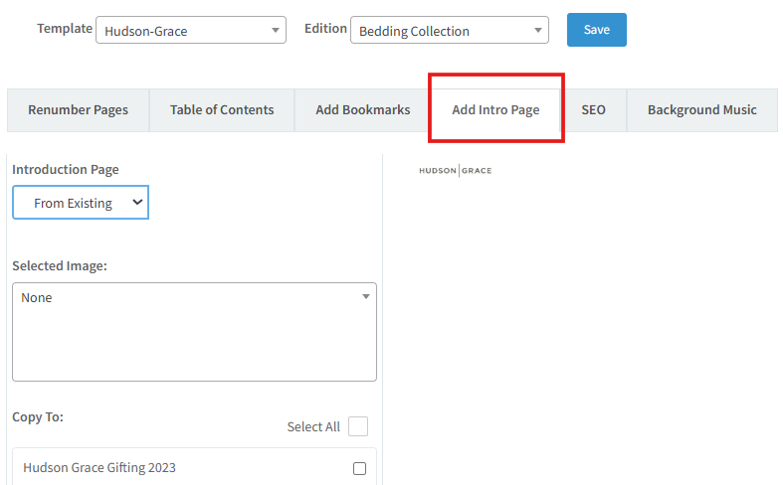Click the arrow icon in Selected Image box
Image resolution: width=783 pixels, height=485 pixels.
tap(365, 296)
